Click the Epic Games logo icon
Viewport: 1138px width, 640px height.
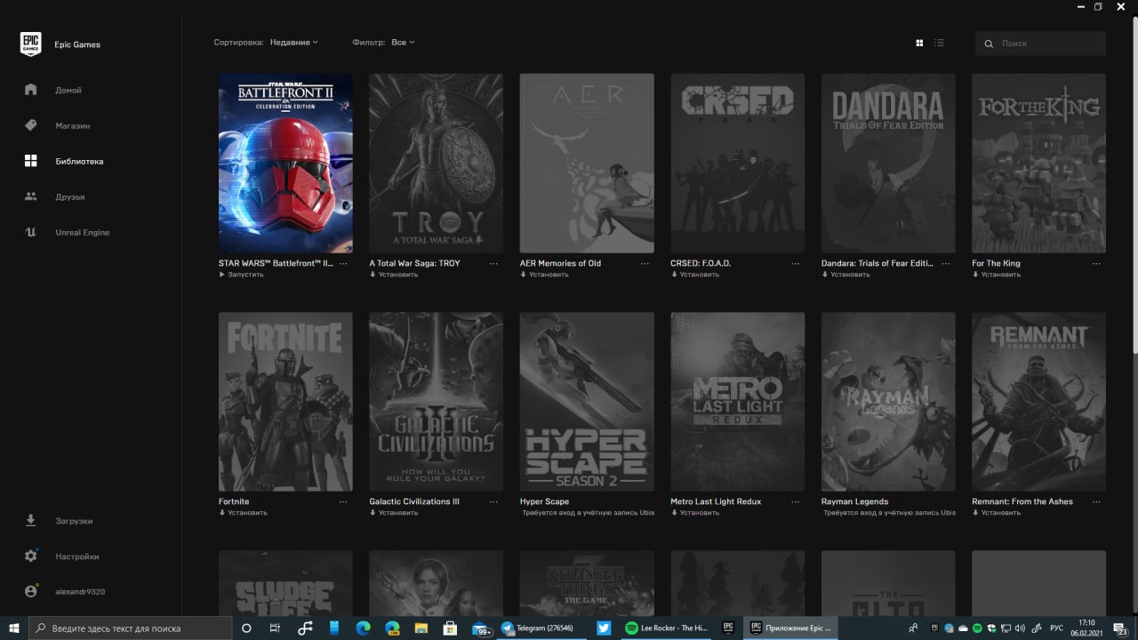click(31, 44)
